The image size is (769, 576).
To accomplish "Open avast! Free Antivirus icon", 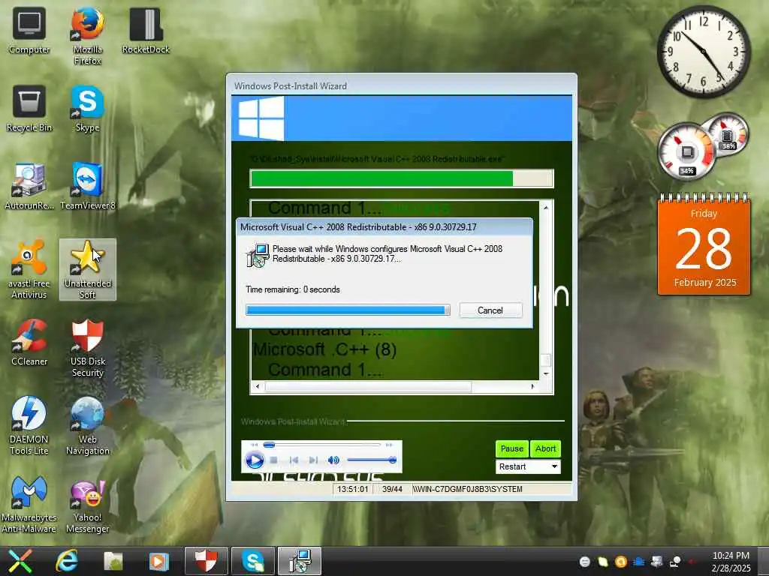I will coord(29,269).
